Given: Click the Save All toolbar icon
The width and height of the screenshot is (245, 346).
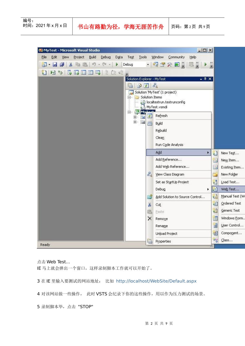Looking at the screenshot, I should [62, 65].
